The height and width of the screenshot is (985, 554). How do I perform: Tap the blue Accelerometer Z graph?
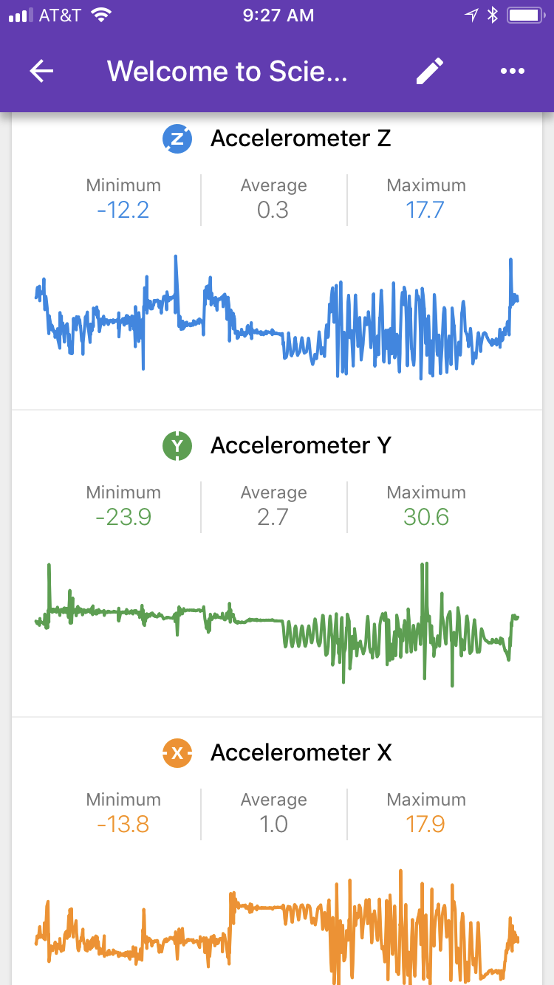tap(277, 318)
